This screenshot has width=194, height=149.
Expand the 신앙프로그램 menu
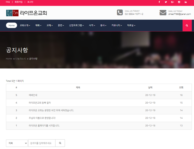click(76, 25)
